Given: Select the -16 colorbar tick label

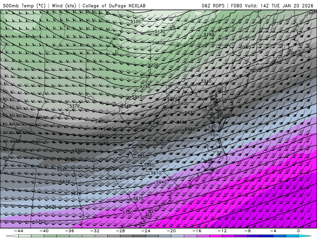Looking at the screenshot, I should 197,231.
